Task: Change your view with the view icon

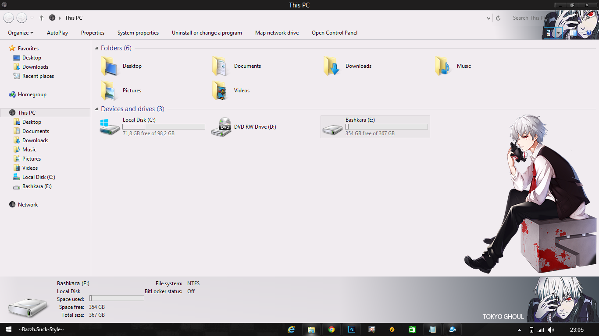Action: pos(549,33)
